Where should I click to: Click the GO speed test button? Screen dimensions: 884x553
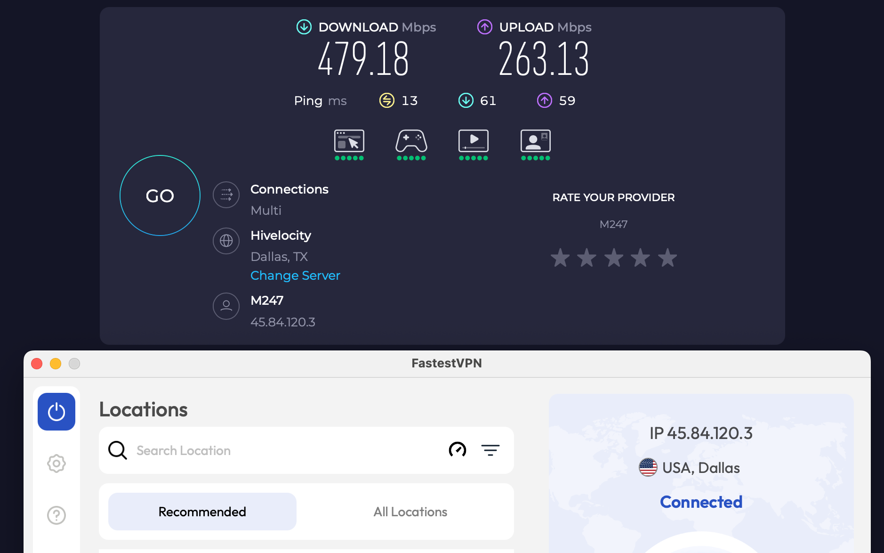[160, 195]
